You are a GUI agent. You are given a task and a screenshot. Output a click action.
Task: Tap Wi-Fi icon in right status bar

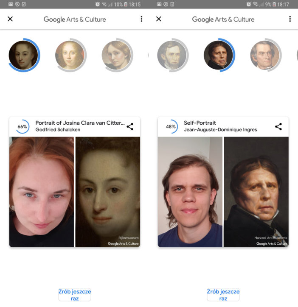[256, 4]
